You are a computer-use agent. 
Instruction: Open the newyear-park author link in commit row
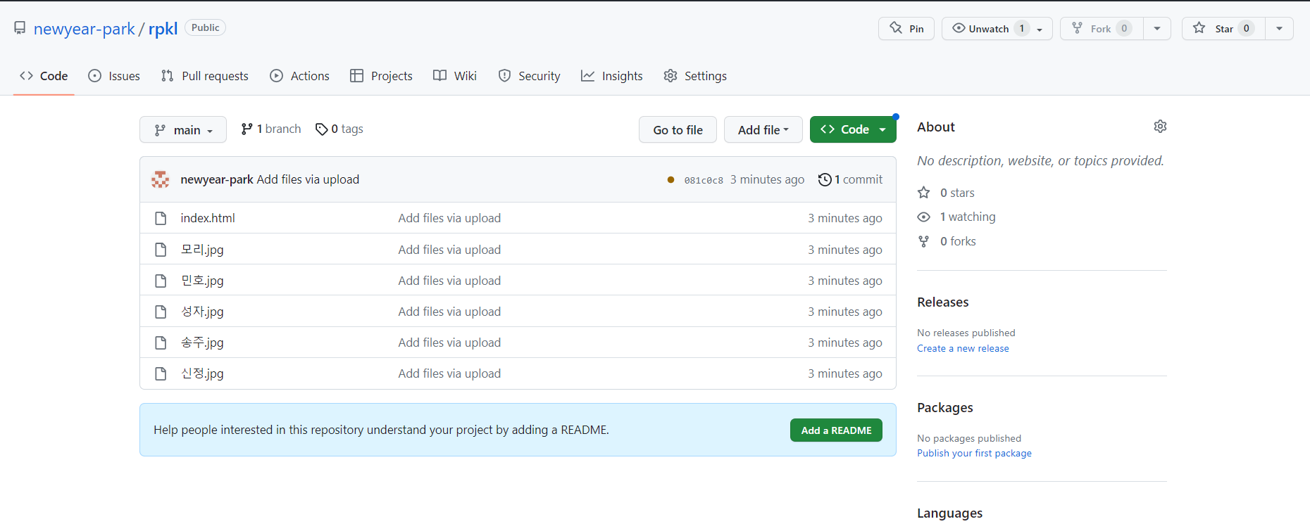point(217,179)
